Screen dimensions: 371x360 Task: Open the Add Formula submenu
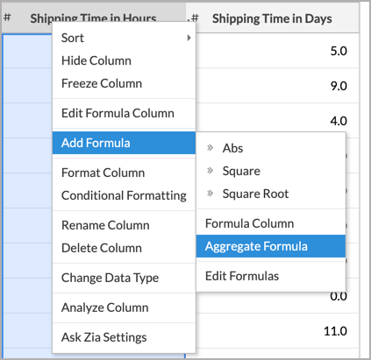pyautogui.click(x=124, y=143)
